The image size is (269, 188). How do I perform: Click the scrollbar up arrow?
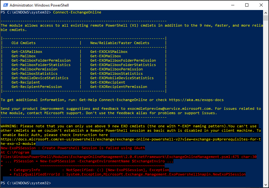coord(266,13)
